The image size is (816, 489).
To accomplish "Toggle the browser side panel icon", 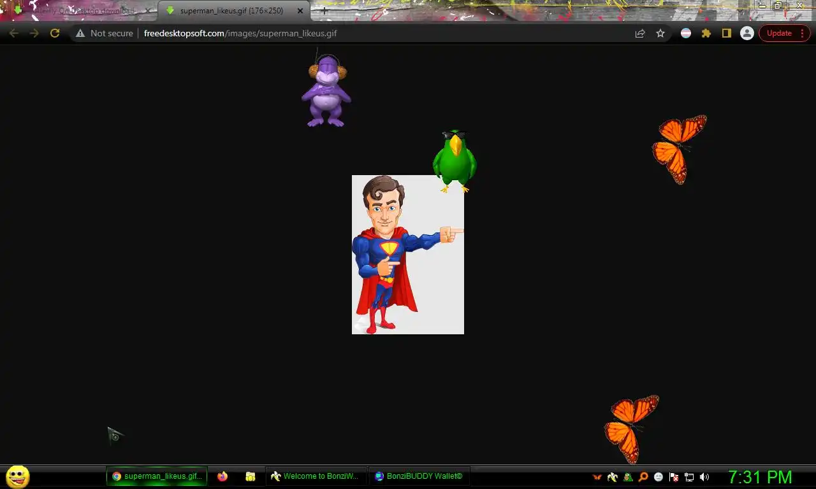I will click(x=727, y=33).
